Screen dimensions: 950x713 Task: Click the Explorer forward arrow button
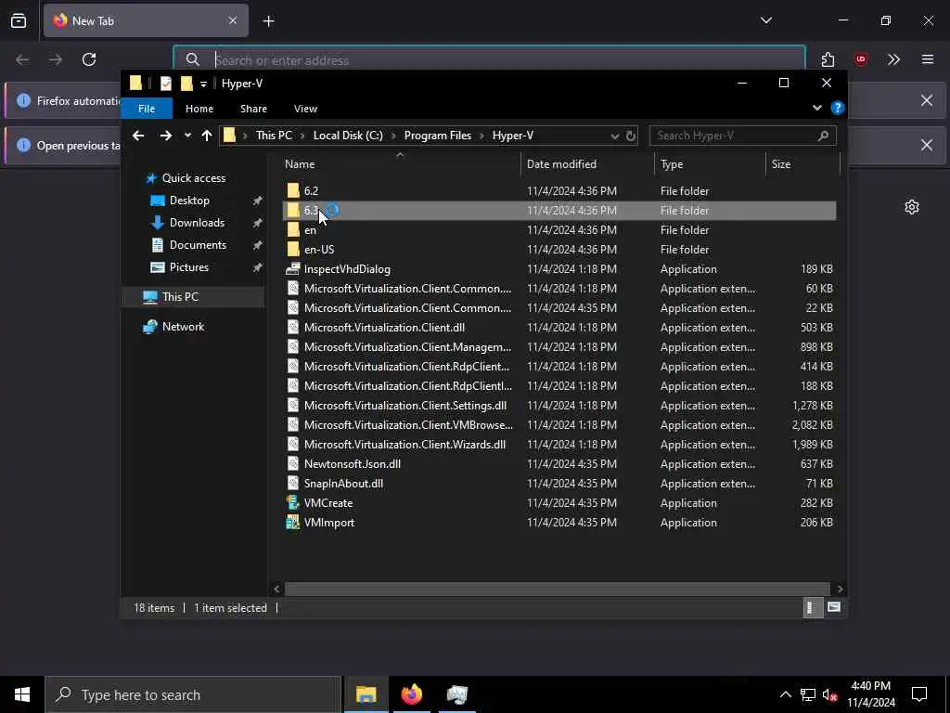[165, 136]
